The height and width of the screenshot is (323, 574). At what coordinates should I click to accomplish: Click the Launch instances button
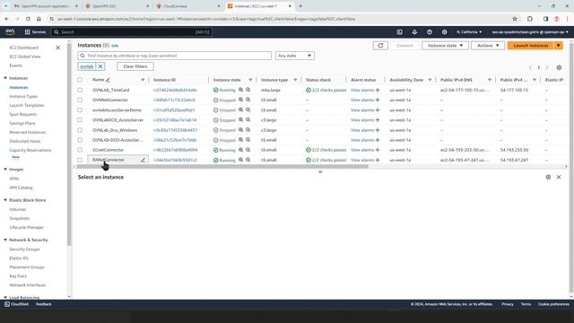point(531,46)
